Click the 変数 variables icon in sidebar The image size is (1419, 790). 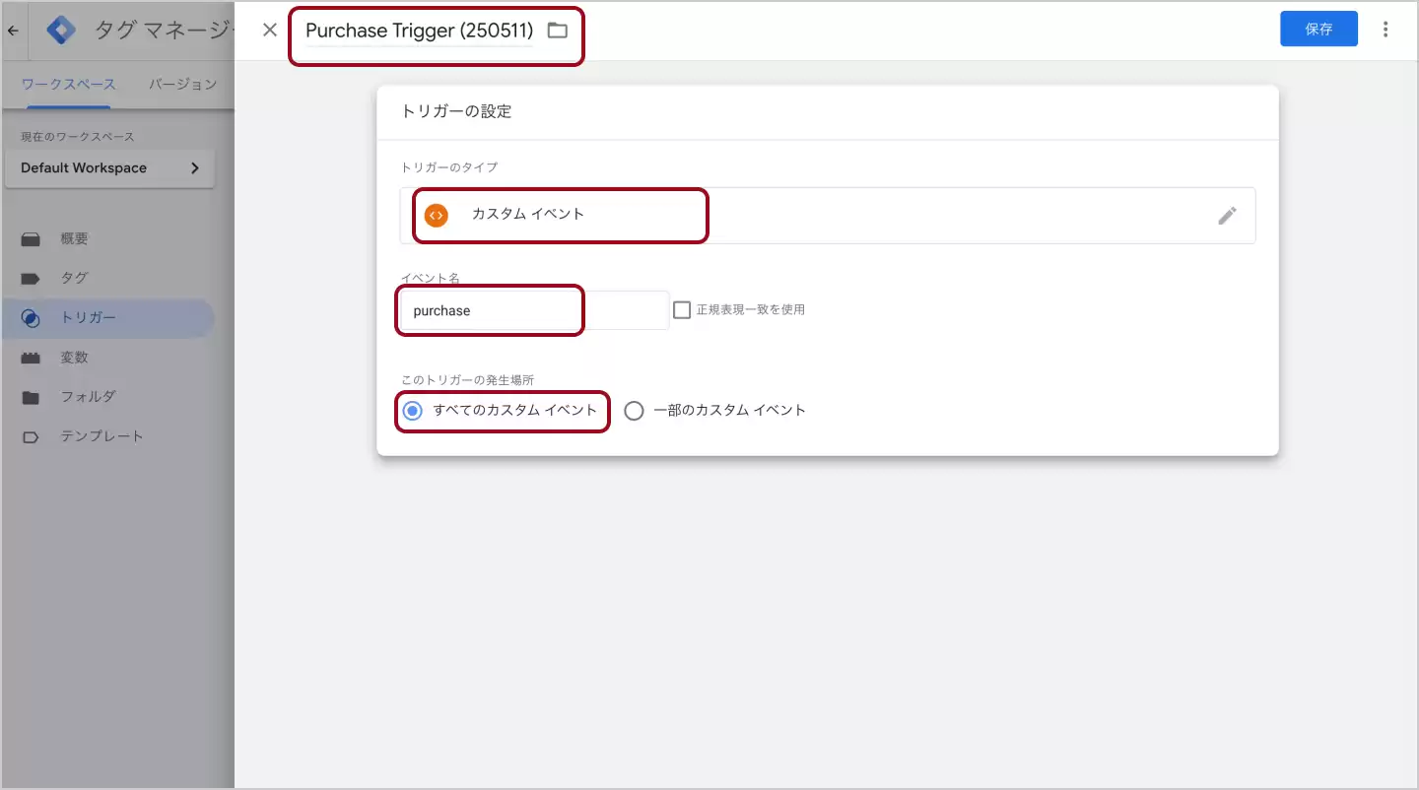[31, 358]
